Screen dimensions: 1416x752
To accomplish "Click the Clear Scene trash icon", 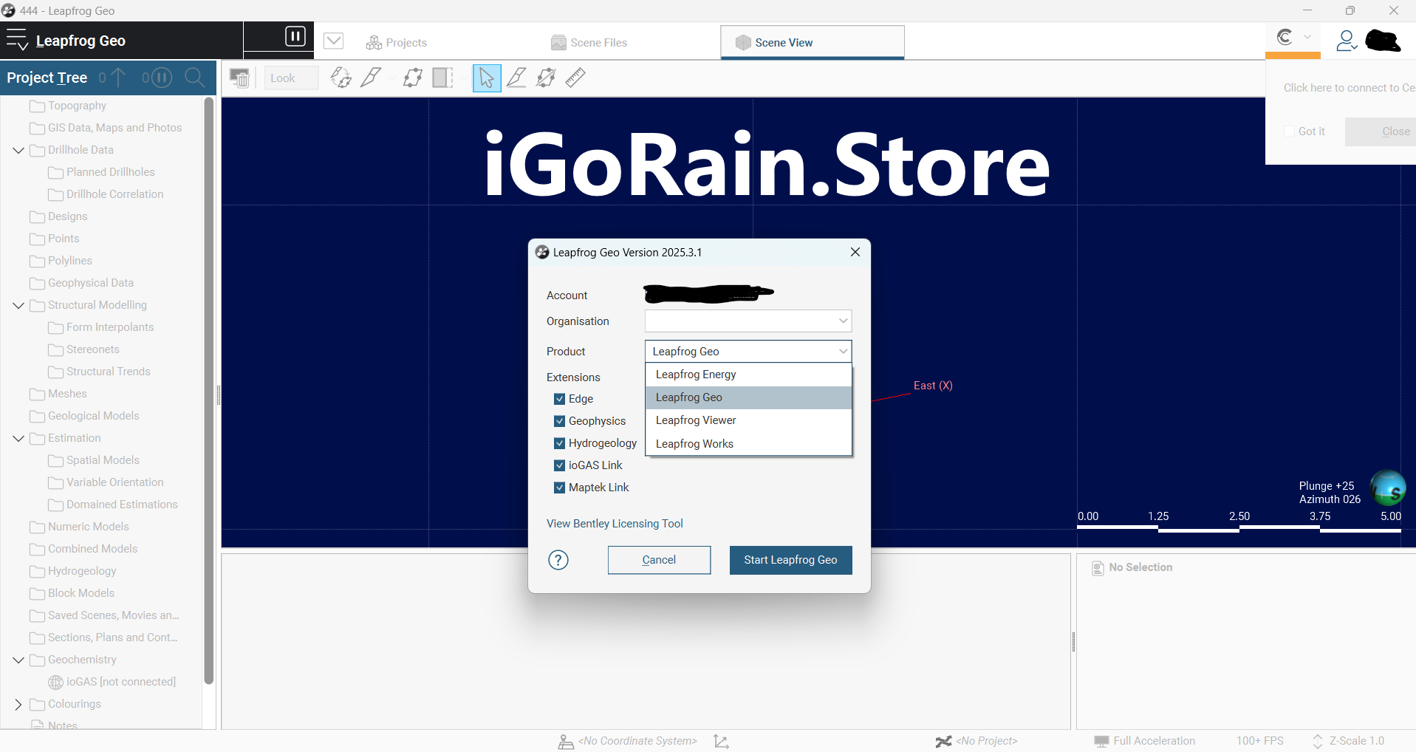I will 239,78.
